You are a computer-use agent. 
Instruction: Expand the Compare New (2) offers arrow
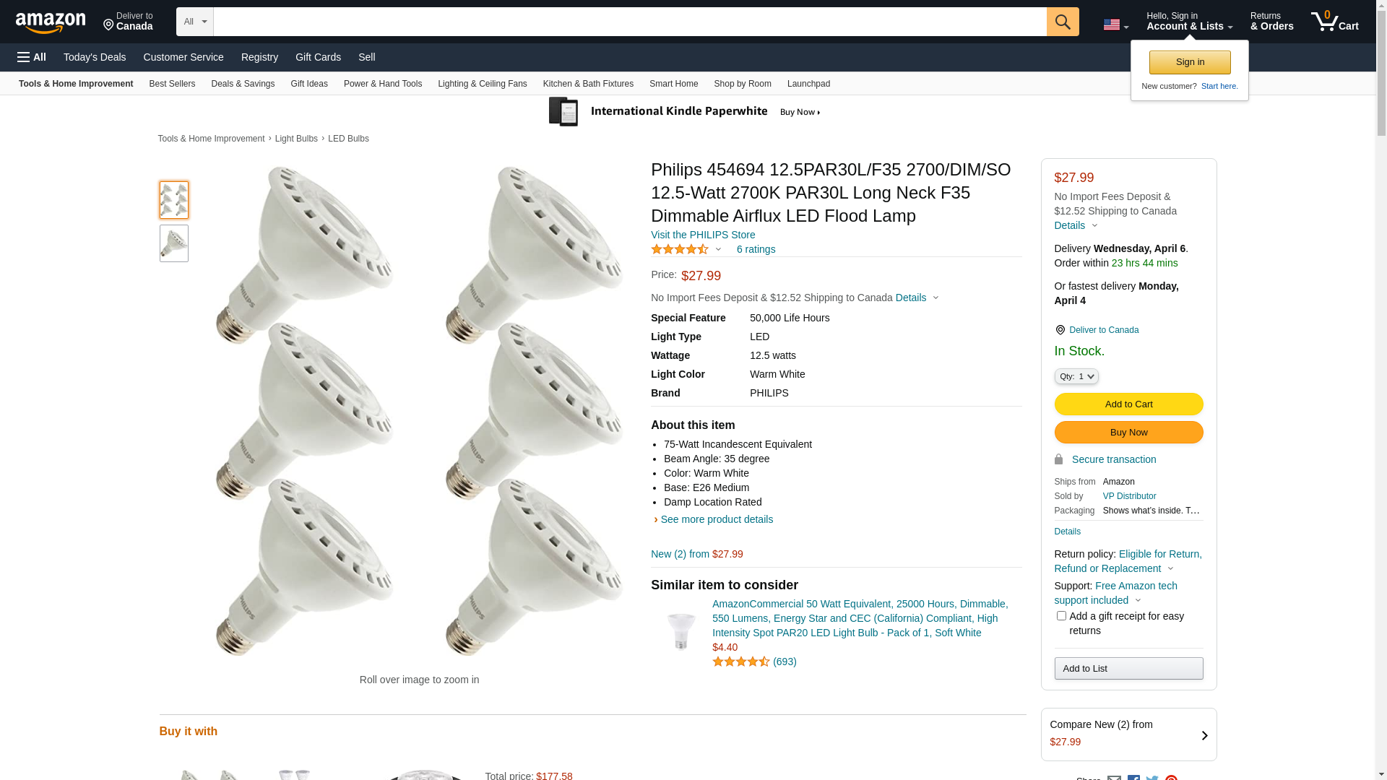tap(1204, 735)
